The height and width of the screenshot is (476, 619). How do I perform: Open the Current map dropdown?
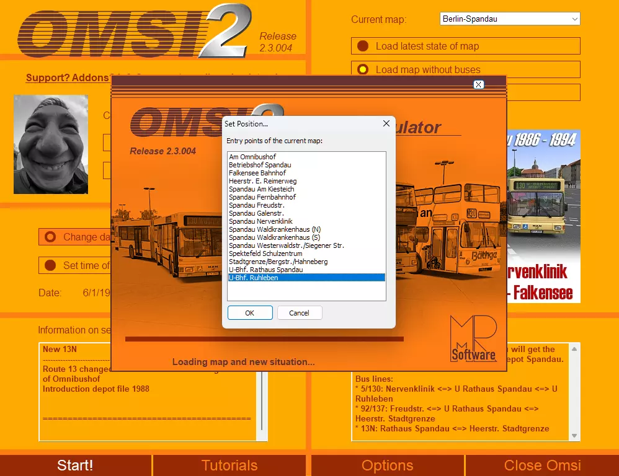click(510, 19)
